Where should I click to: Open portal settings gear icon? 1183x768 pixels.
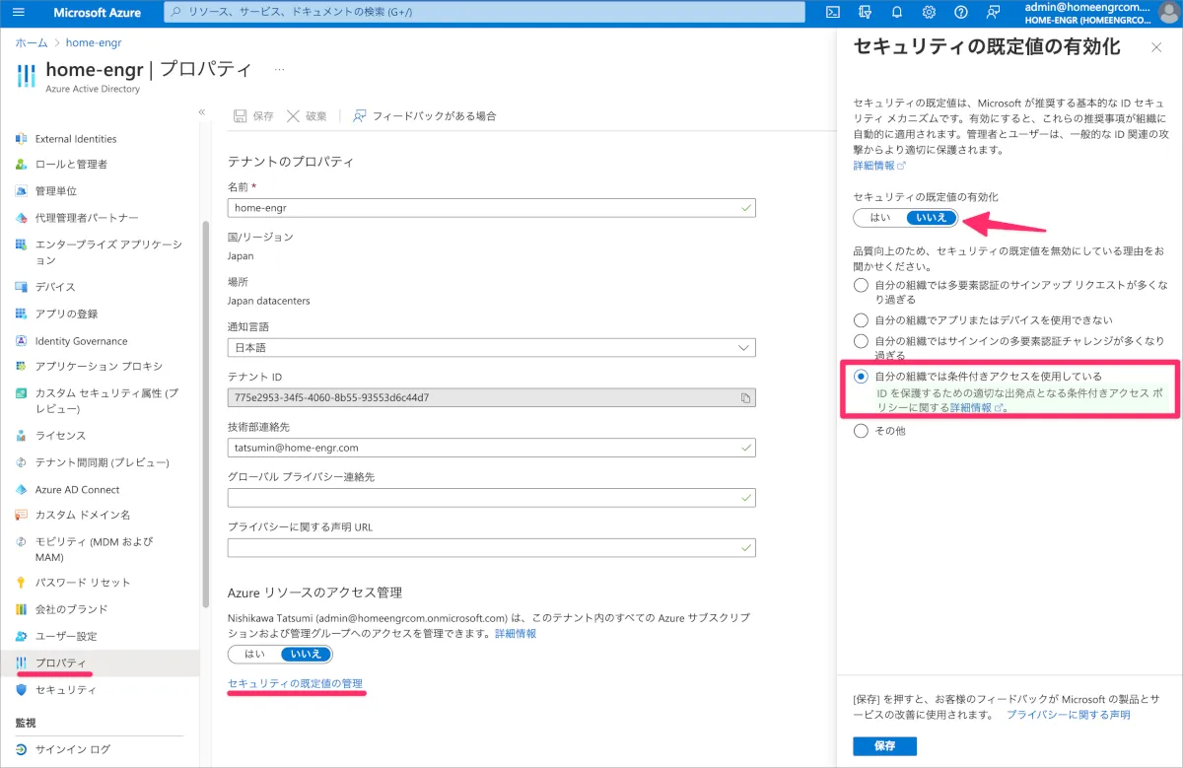coord(929,13)
